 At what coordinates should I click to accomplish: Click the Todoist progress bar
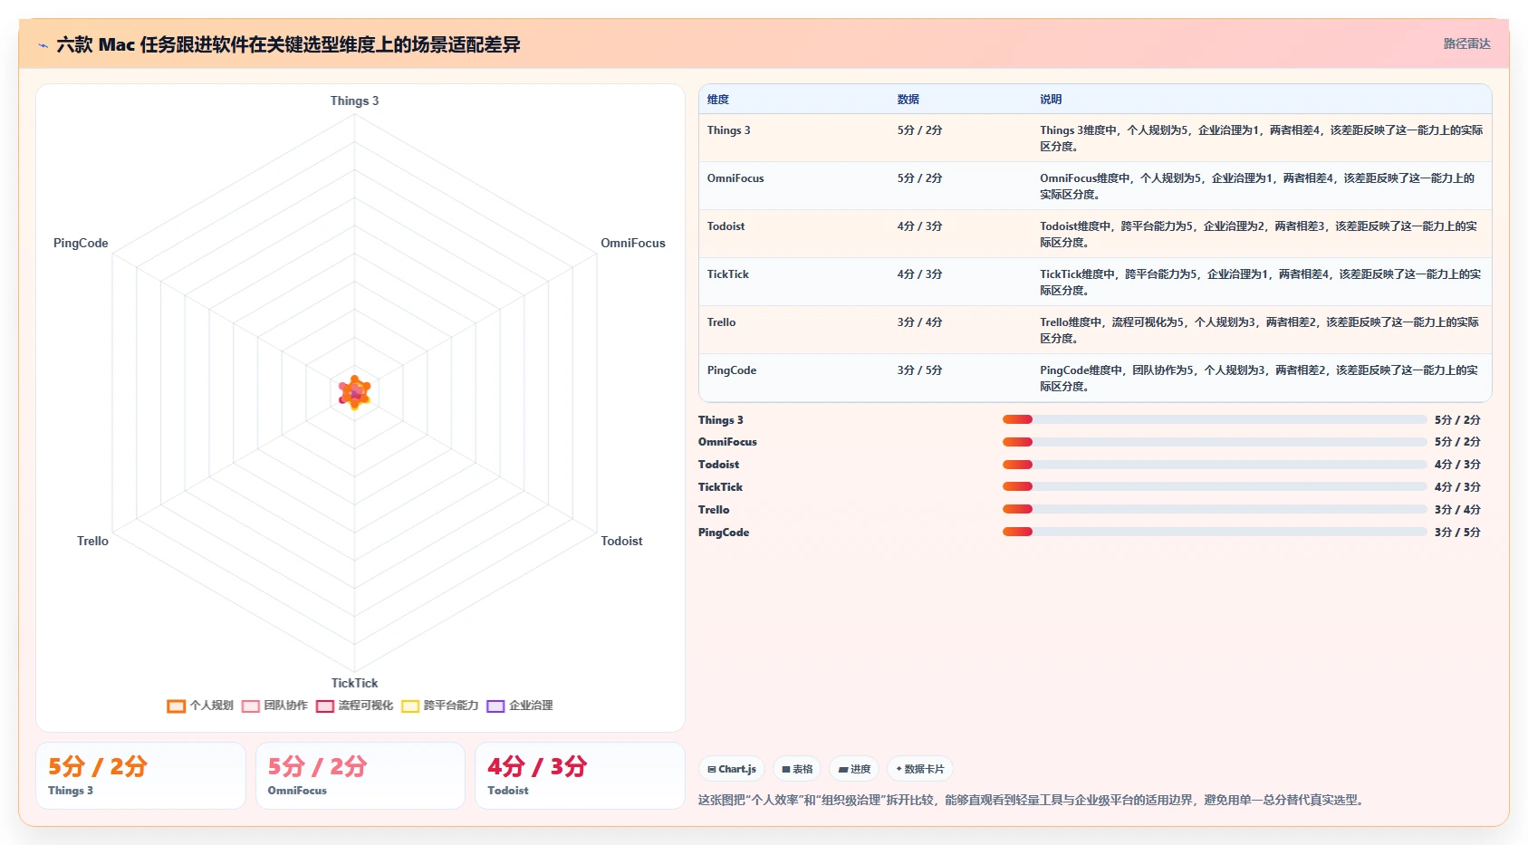[x=1215, y=465]
